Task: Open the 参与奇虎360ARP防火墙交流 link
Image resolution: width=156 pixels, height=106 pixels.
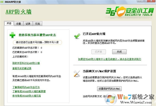Action: coord(27,96)
